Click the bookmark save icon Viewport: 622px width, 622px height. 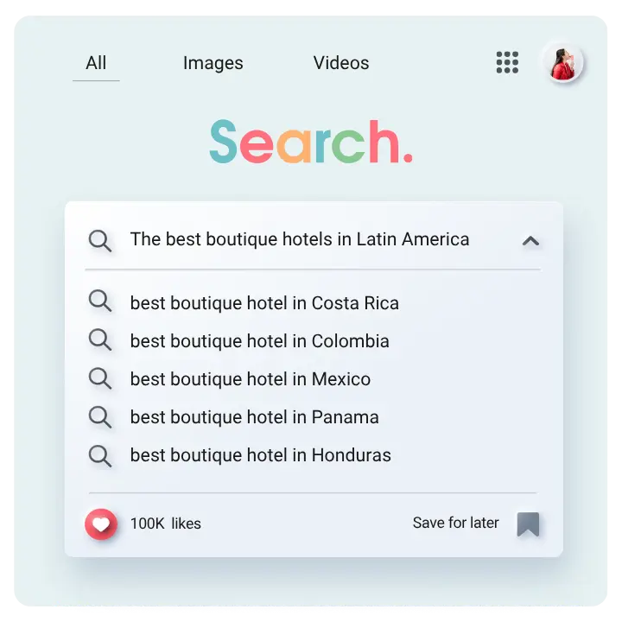(x=528, y=524)
